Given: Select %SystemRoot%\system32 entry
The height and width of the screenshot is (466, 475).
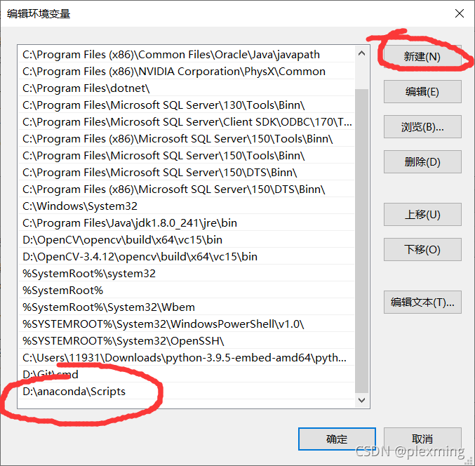Looking at the screenshot, I should point(186,274).
